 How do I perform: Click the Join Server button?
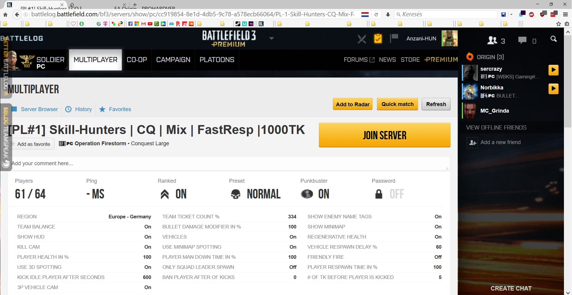[x=385, y=135]
